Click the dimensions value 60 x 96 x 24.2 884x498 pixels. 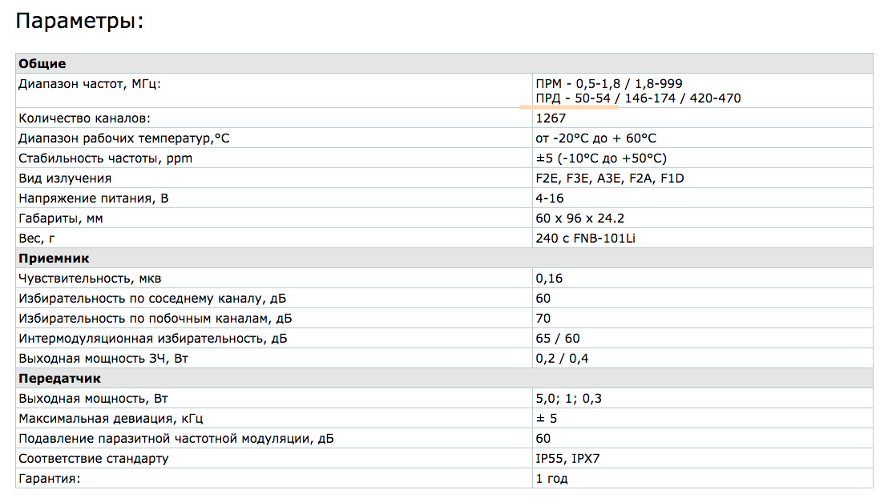[580, 218]
